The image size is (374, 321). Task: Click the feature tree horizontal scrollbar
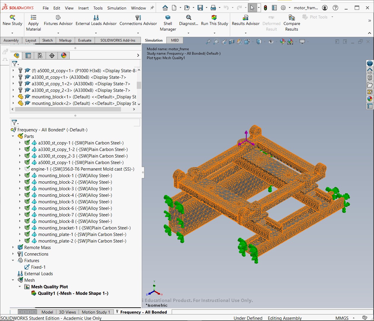(68, 109)
